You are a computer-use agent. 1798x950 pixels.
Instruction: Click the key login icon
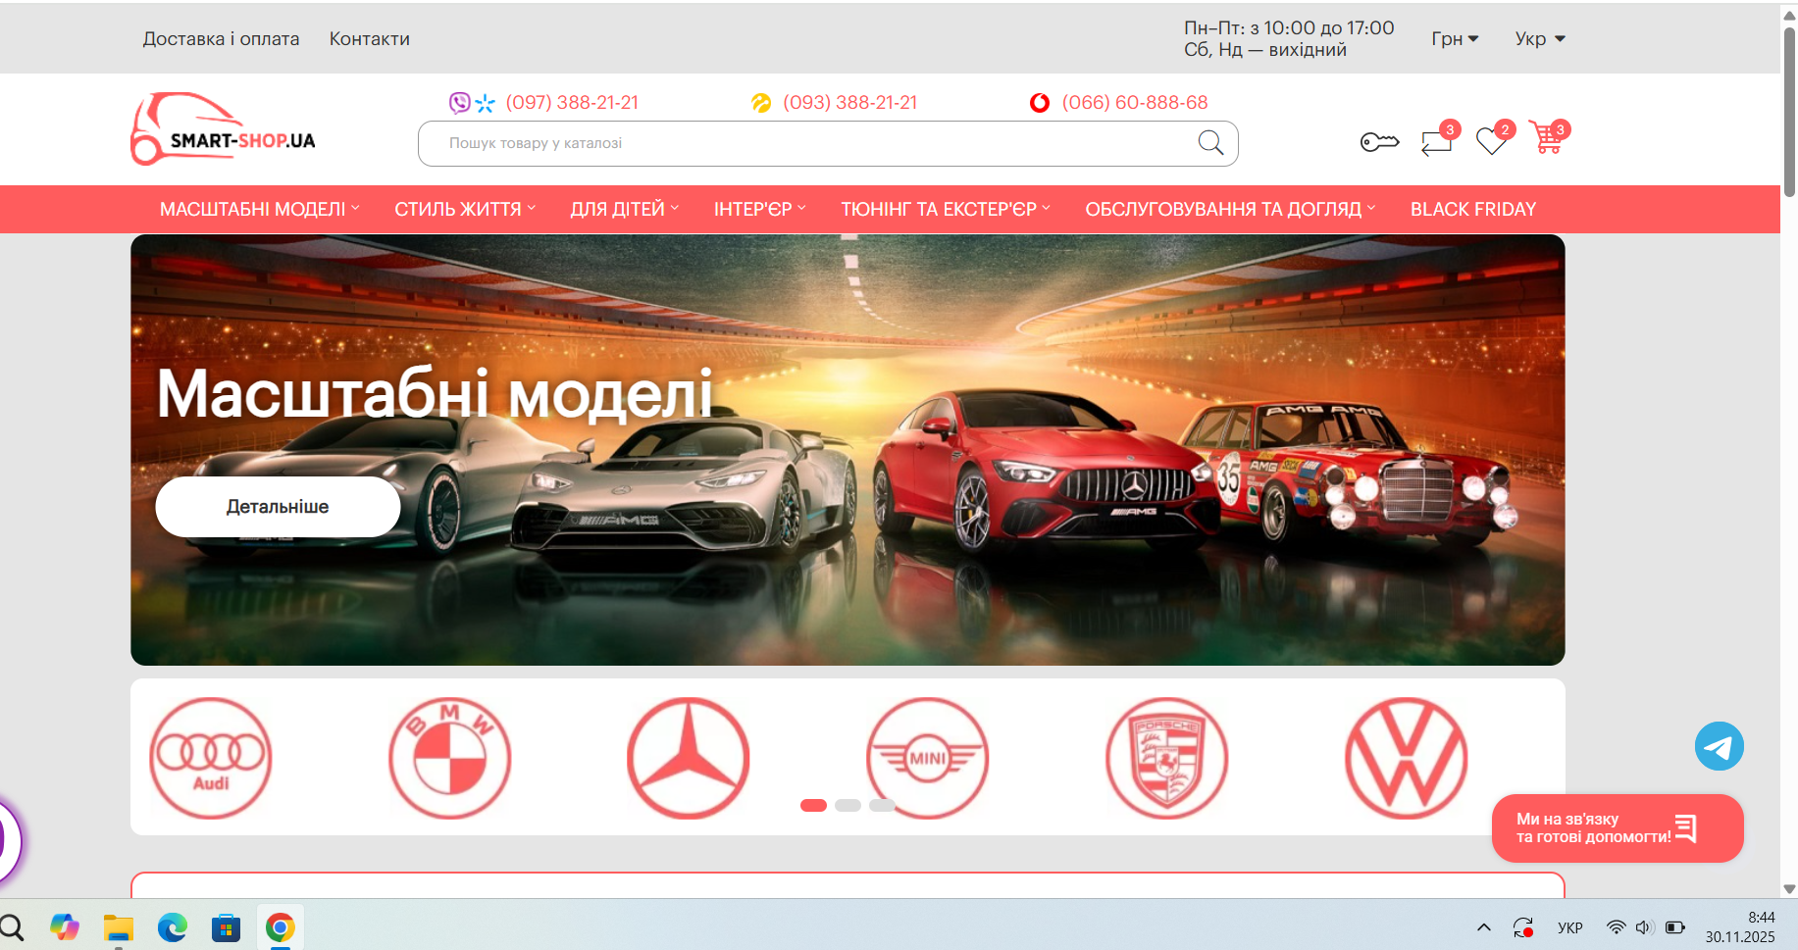pyautogui.click(x=1379, y=143)
